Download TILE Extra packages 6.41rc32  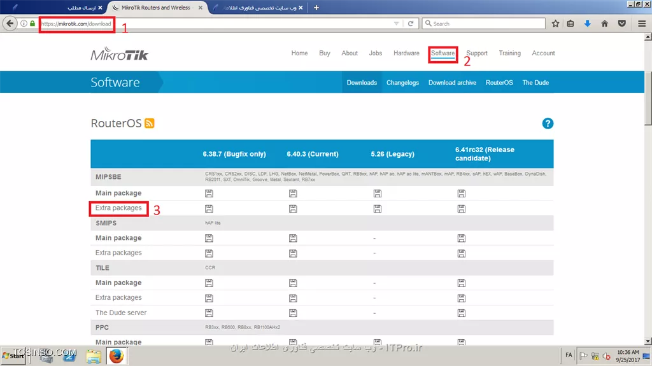(x=461, y=298)
